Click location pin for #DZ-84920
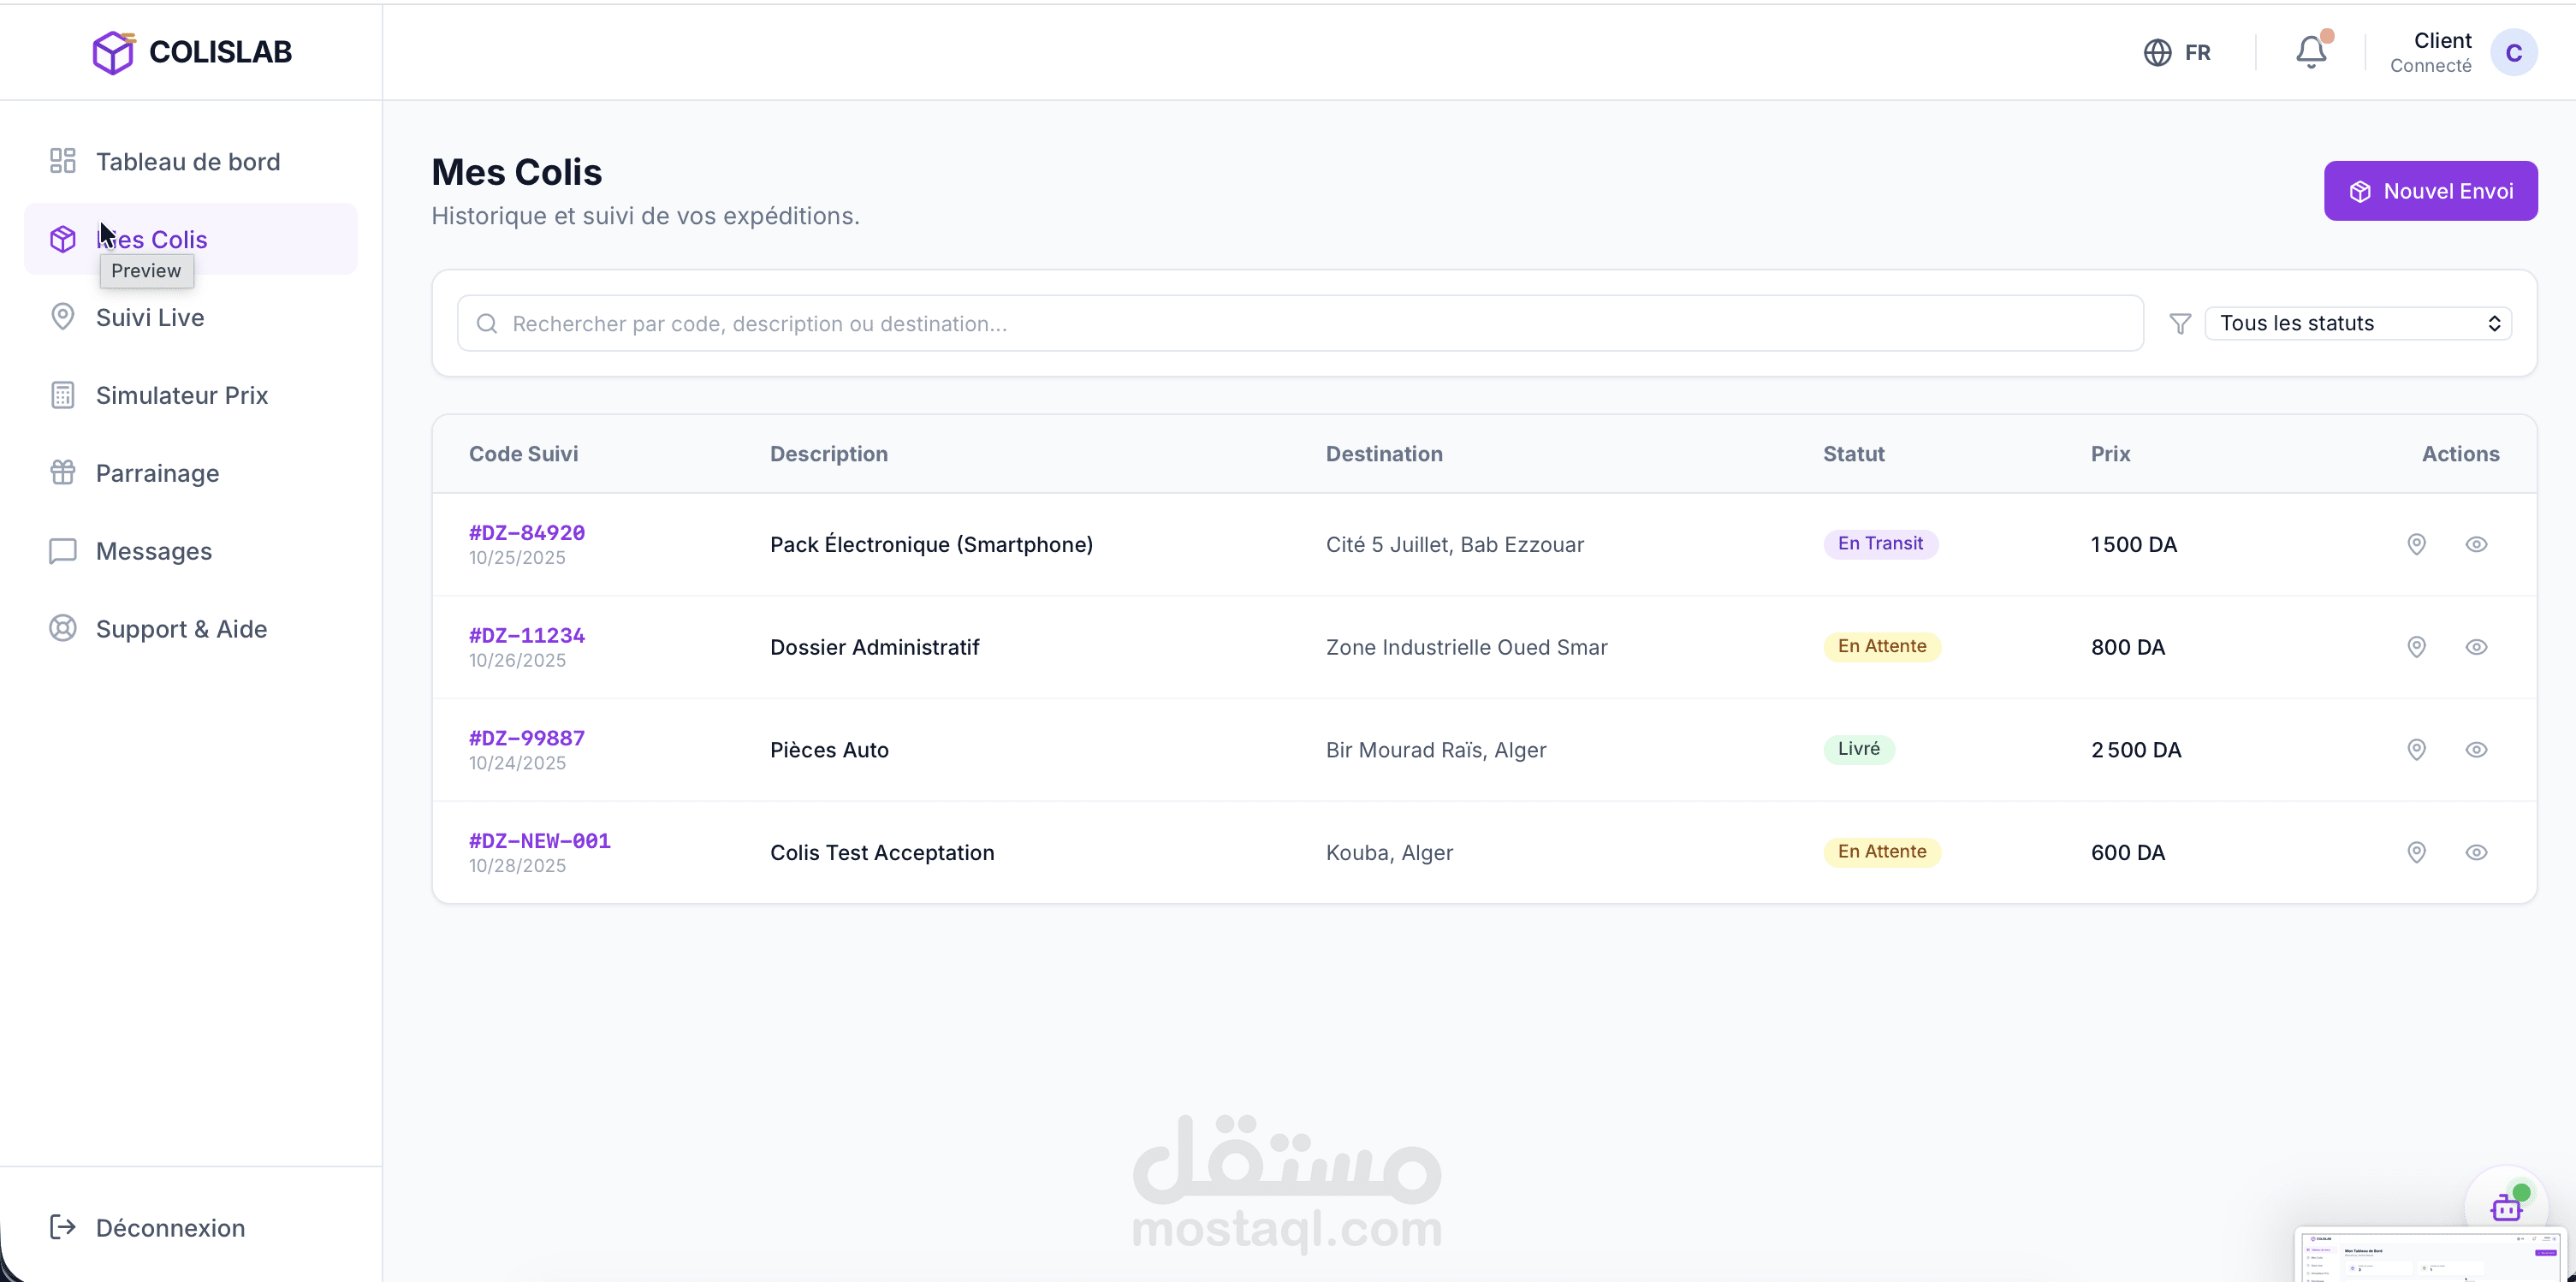The height and width of the screenshot is (1282, 2576). point(2416,544)
